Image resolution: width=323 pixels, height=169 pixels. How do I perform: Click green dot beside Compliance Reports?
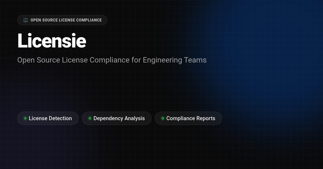click(x=163, y=118)
